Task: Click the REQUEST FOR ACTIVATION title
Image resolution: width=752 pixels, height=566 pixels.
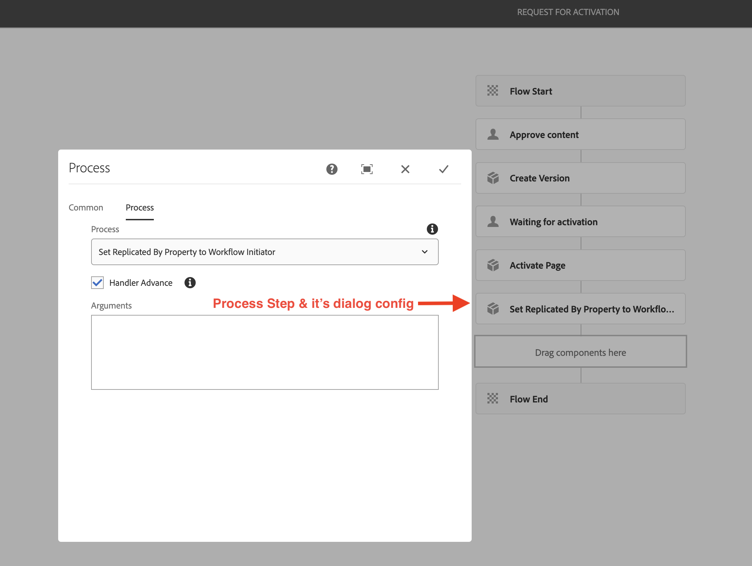Action: (x=568, y=12)
